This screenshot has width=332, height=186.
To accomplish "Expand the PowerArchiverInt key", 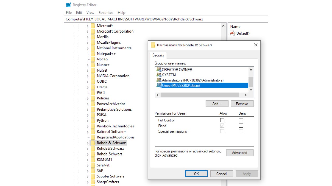I will point(88,104).
